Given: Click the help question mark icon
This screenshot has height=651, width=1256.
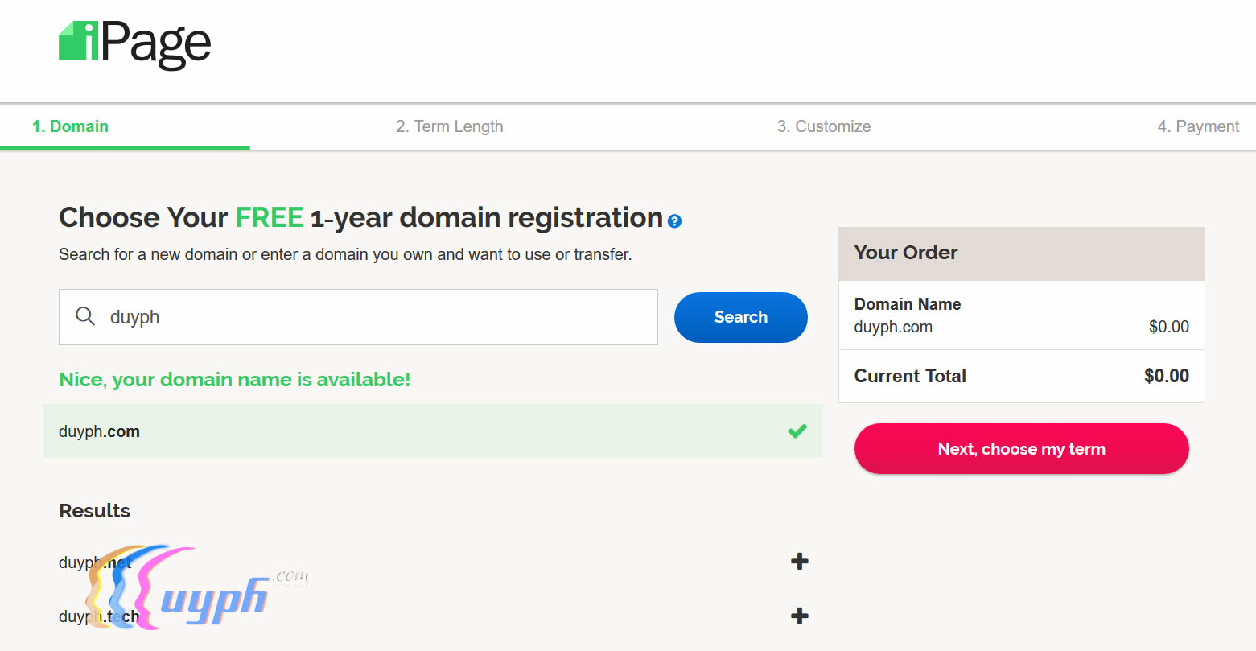Looking at the screenshot, I should pos(674,221).
